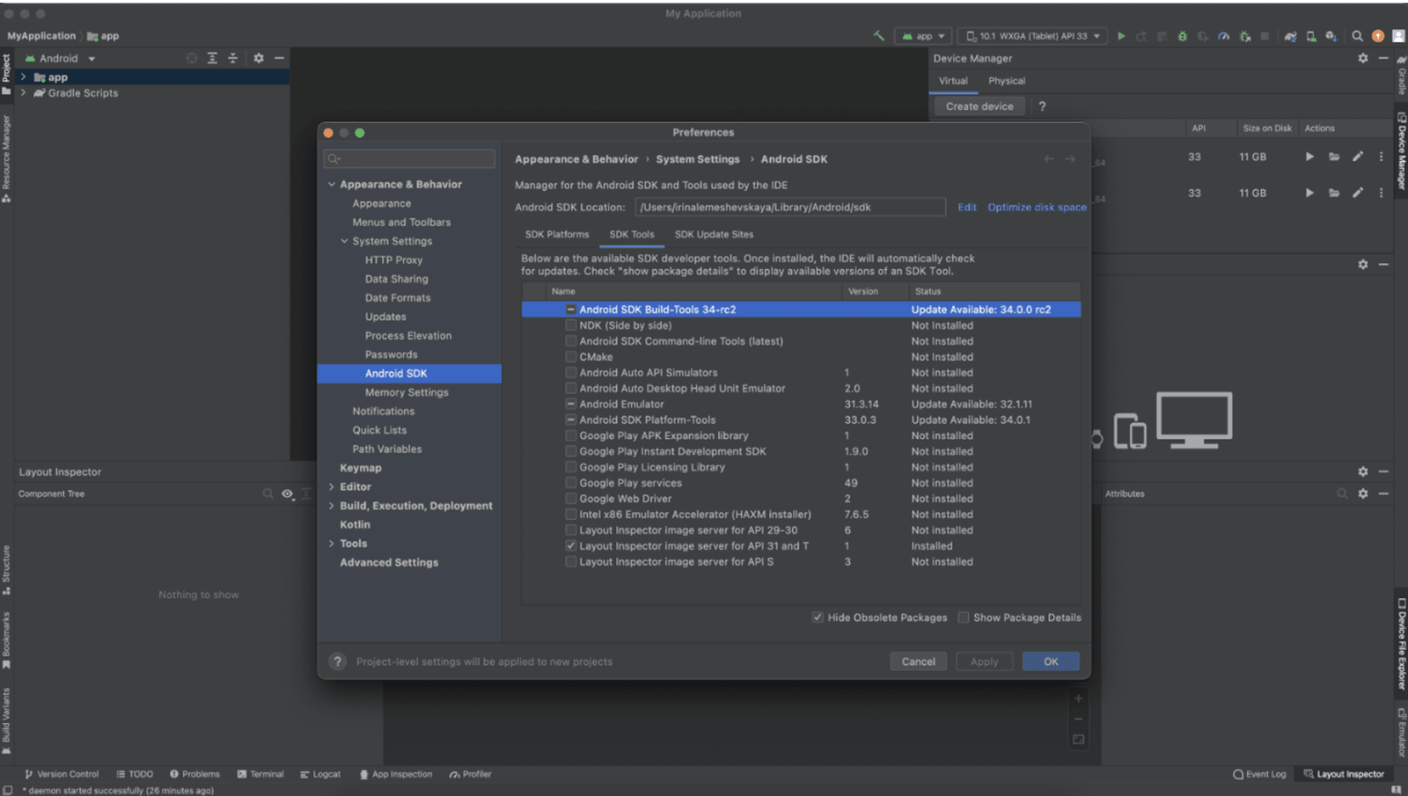Click the help icon in Device Manager
The height and width of the screenshot is (796, 1408).
[x=1043, y=106]
